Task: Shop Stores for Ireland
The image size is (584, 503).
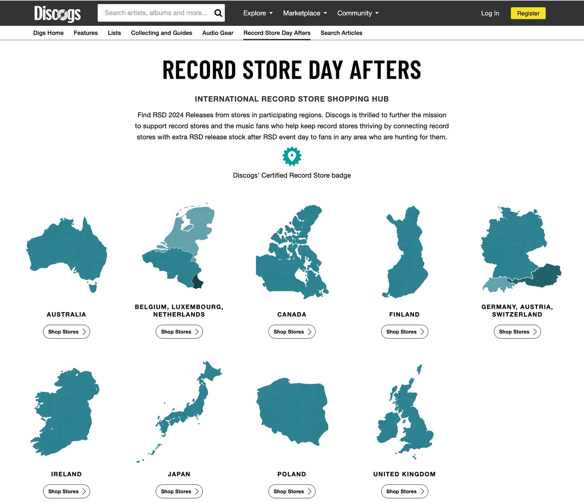Action: [x=67, y=491]
